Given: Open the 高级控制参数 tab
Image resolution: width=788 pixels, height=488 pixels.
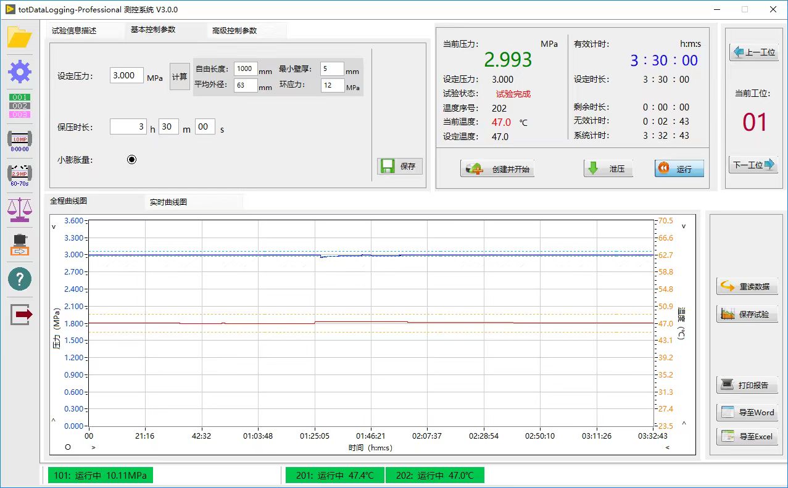Looking at the screenshot, I should pos(234,31).
